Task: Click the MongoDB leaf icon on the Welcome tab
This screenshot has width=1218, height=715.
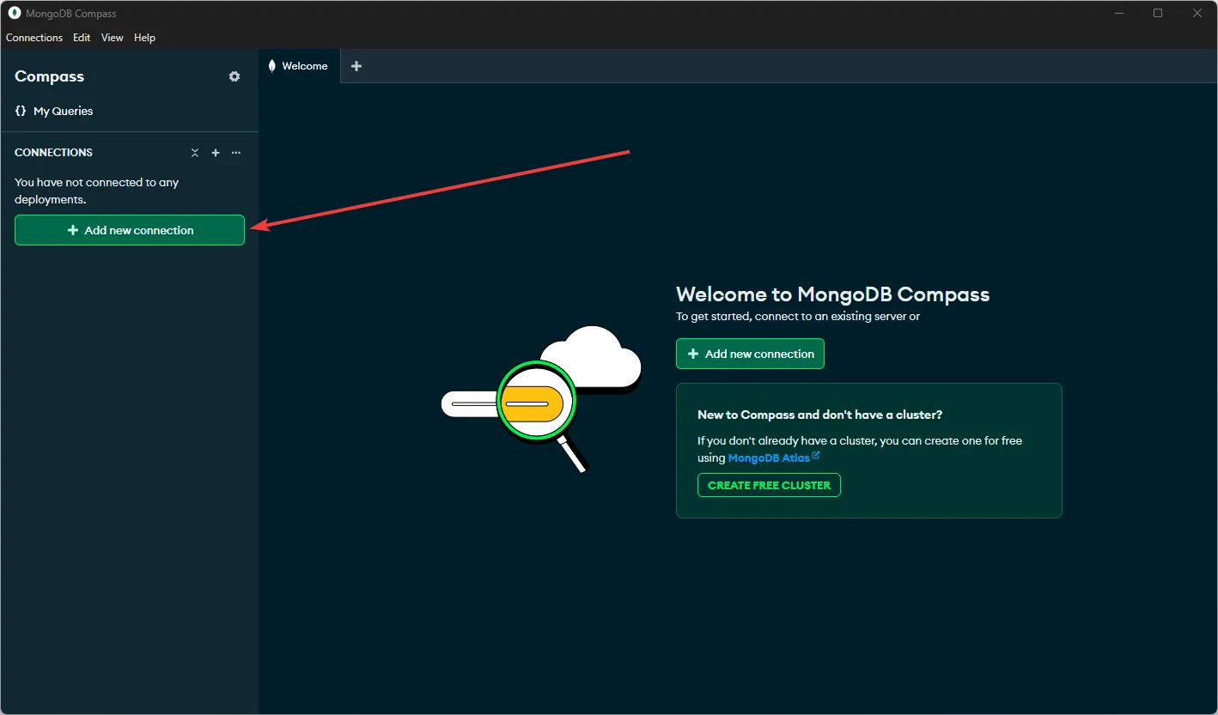Action: point(271,65)
